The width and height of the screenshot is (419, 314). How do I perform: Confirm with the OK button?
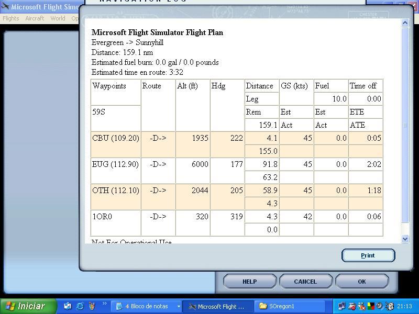click(361, 282)
